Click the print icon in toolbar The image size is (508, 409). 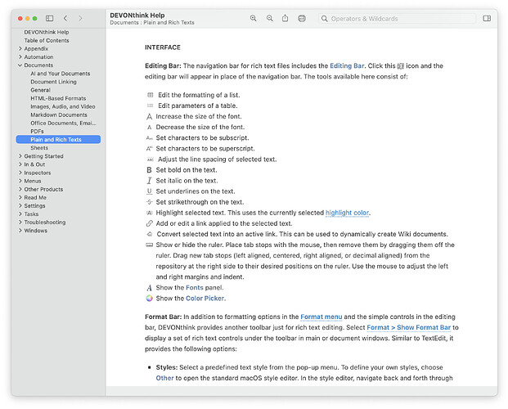coord(302,18)
